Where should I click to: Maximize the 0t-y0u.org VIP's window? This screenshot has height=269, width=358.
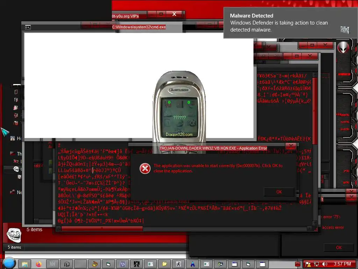pyautogui.click(x=161, y=14)
